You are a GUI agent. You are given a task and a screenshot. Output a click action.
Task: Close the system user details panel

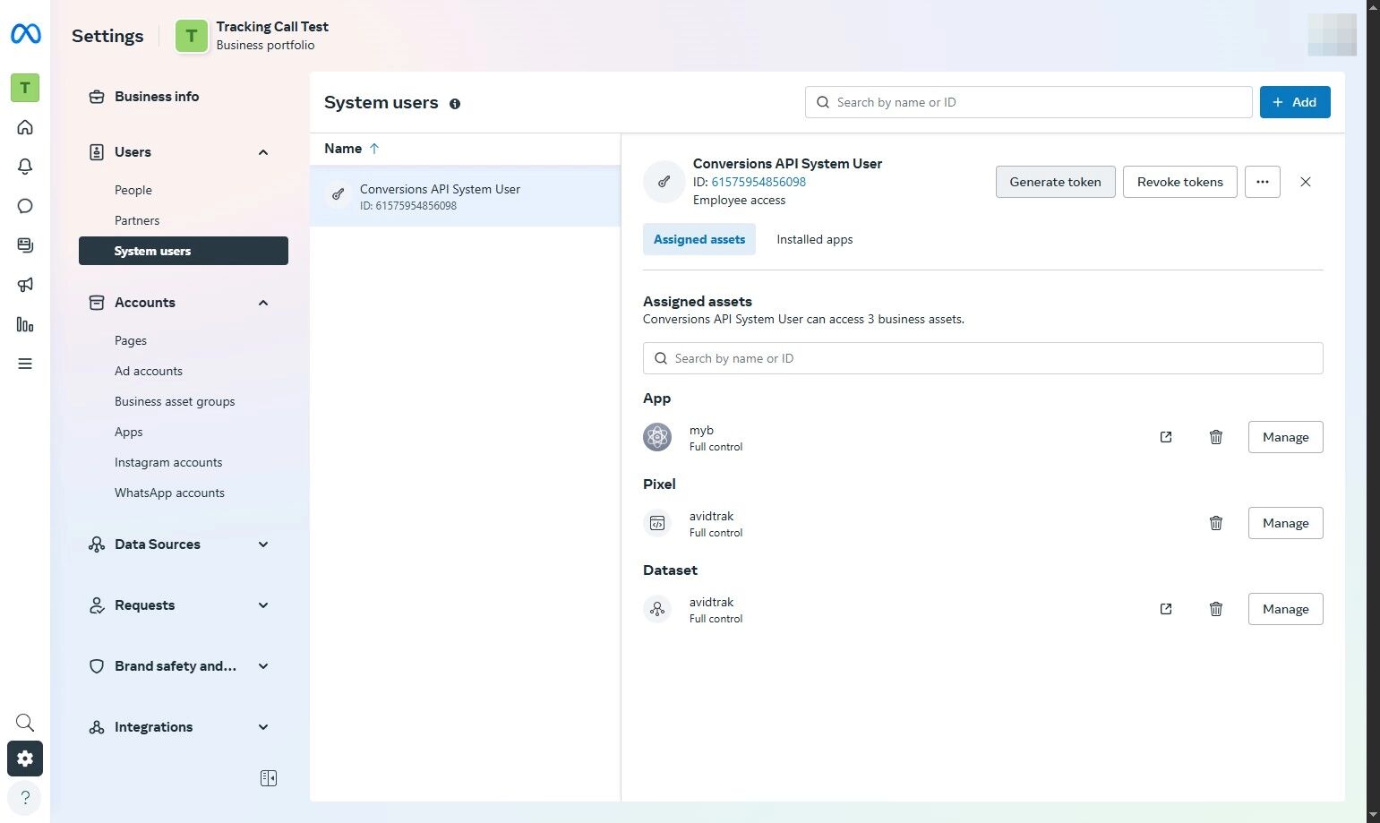(1306, 182)
